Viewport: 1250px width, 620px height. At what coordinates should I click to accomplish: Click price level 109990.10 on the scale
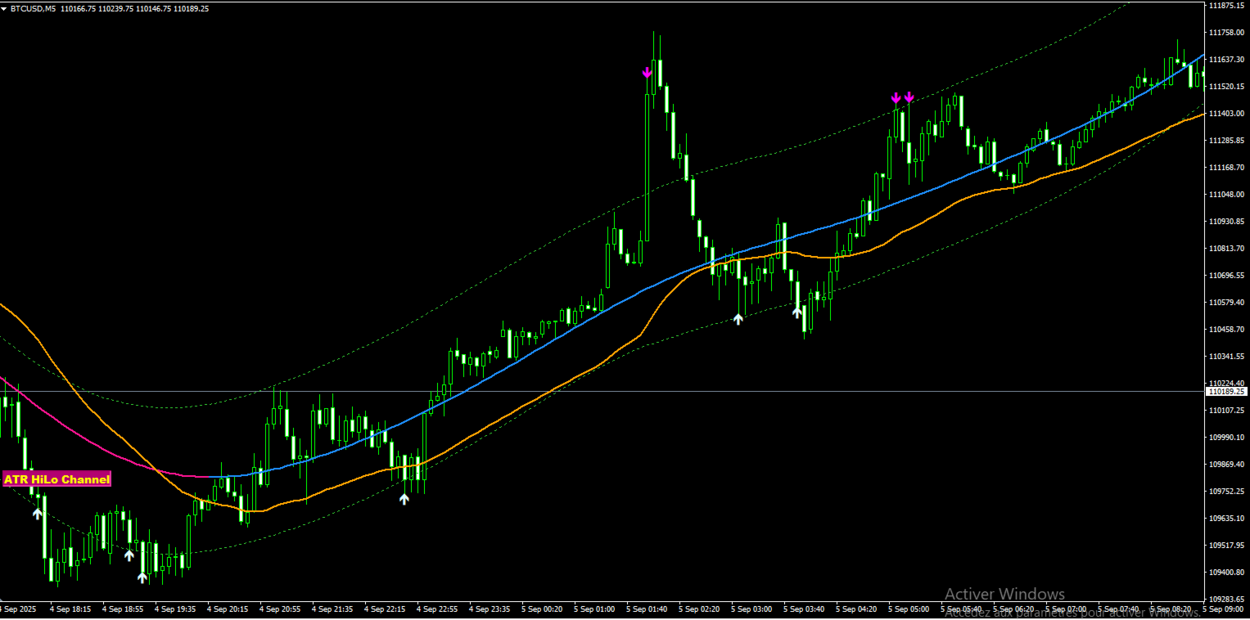(1225, 437)
